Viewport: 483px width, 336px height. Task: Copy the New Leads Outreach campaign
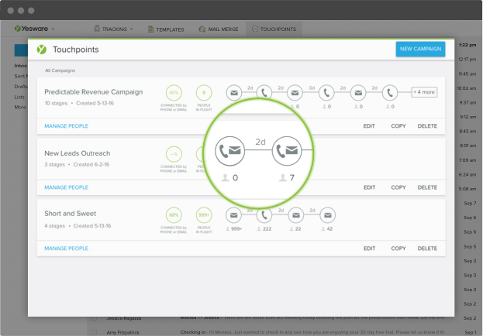pyautogui.click(x=398, y=187)
